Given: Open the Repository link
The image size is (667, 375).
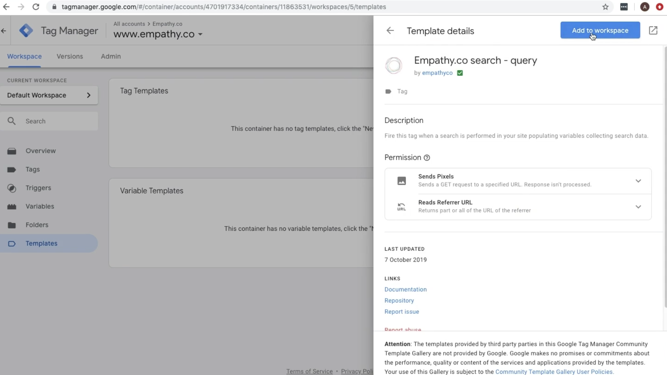Looking at the screenshot, I should click(399, 300).
